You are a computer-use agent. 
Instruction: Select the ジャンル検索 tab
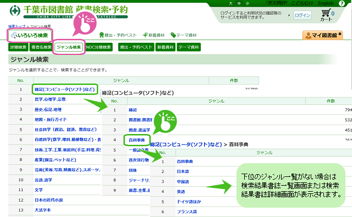69,47
